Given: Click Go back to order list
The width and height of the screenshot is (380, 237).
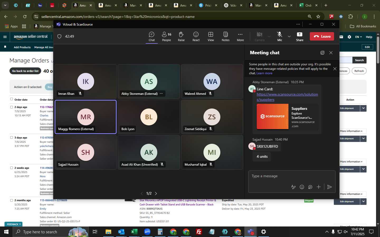Looking at the screenshot, I should click(x=25, y=71).
